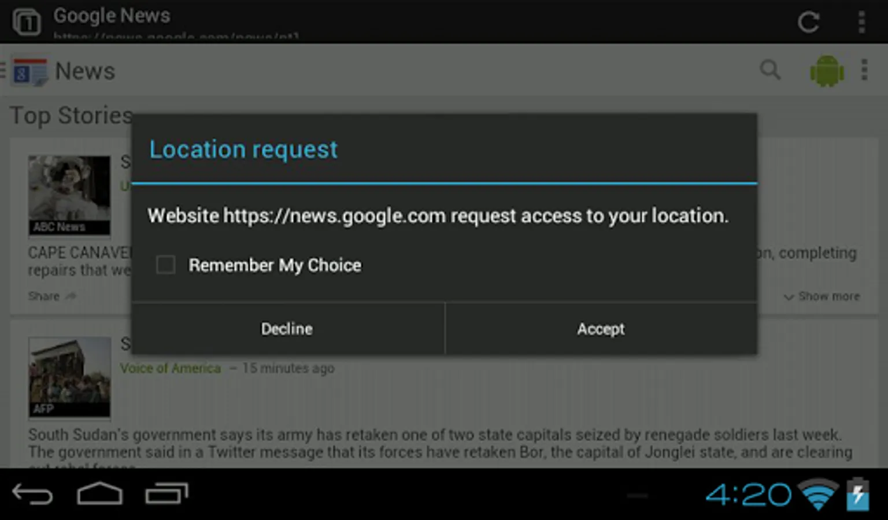
Task: Tap the battery charging icon
Action: (x=858, y=495)
